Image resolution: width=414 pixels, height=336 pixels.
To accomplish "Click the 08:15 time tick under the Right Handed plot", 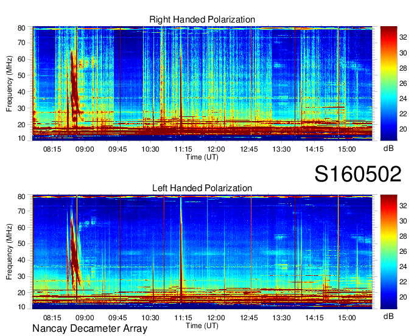I will click(x=52, y=149).
